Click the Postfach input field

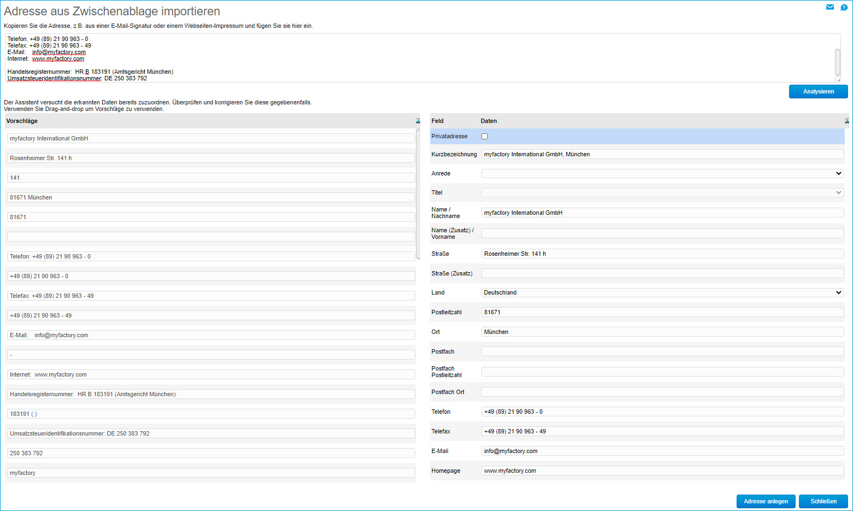[x=662, y=351]
